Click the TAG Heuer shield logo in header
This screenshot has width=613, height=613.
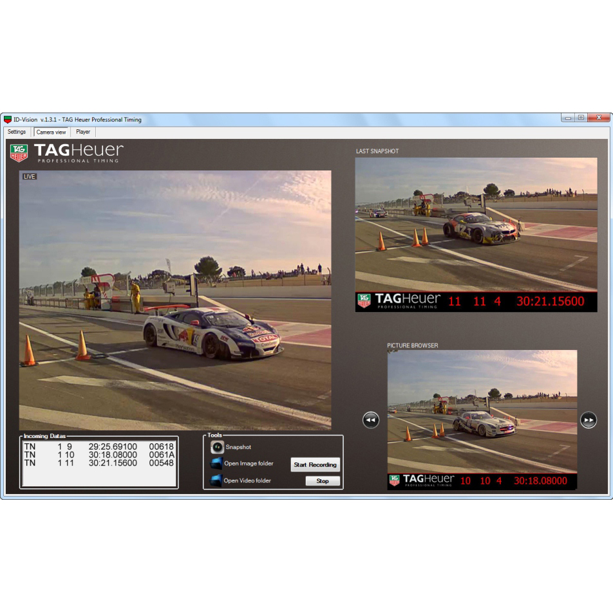point(19,153)
